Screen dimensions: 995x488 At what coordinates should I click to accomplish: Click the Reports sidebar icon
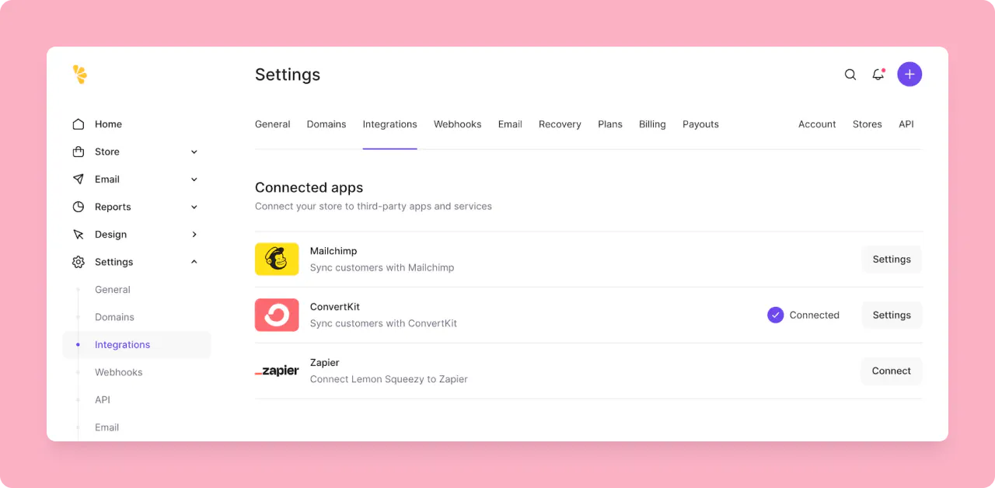pos(79,207)
